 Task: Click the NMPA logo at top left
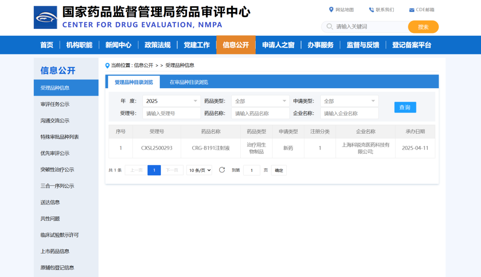click(45, 17)
